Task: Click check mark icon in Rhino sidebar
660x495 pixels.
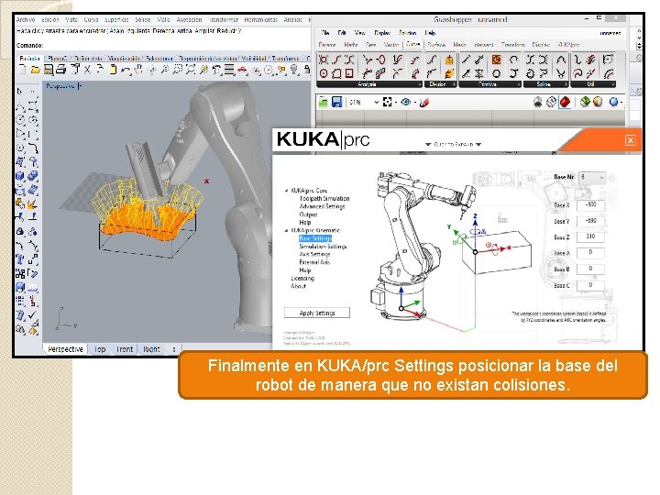Action: (32, 314)
